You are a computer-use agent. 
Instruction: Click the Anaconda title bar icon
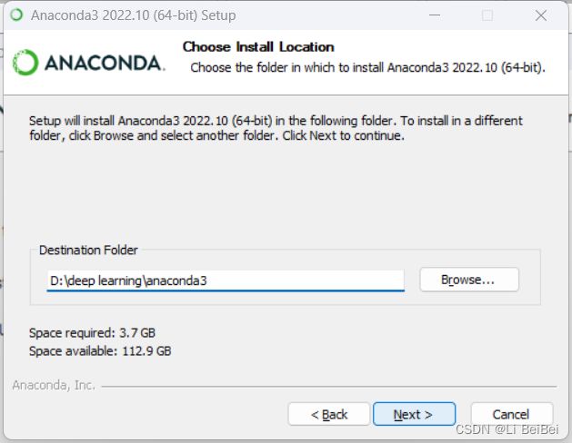(16, 15)
